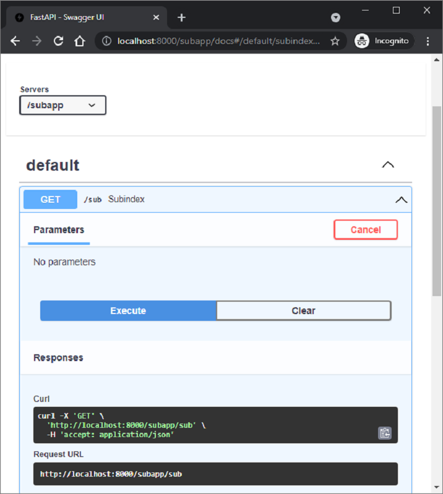Open the Incognito profile indicator
443x494 pixels.
coord(382,41)
